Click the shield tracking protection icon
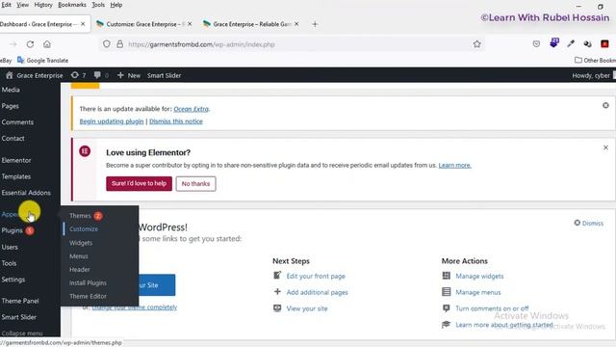Image resolution: width=616 pixels, height=347 pixels. pyautogui.click(x=107, y=44)
